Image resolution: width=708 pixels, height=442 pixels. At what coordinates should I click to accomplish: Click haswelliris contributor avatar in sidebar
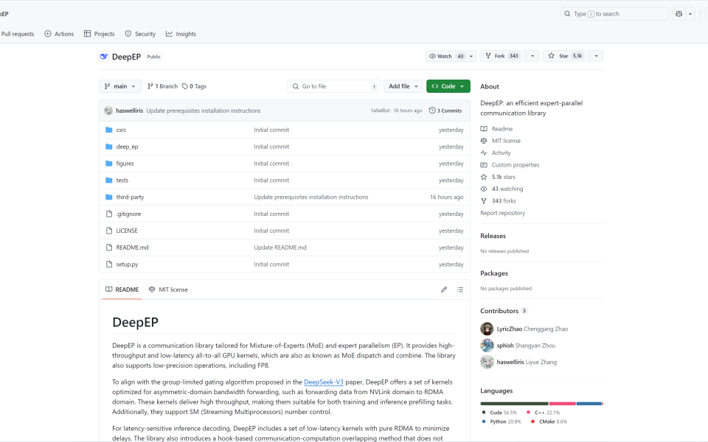pos(487,362)
